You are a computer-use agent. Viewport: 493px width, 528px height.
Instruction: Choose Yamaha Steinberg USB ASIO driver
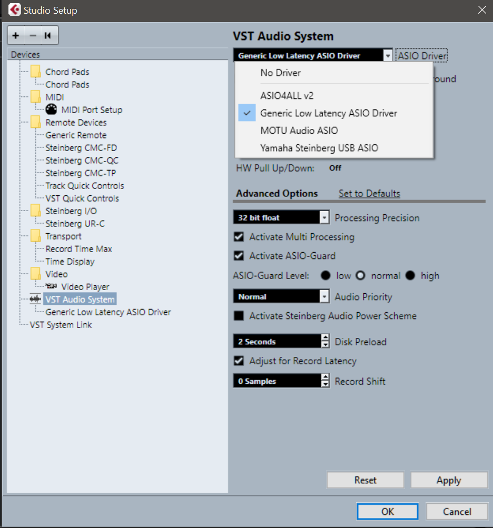coord(334,148)
